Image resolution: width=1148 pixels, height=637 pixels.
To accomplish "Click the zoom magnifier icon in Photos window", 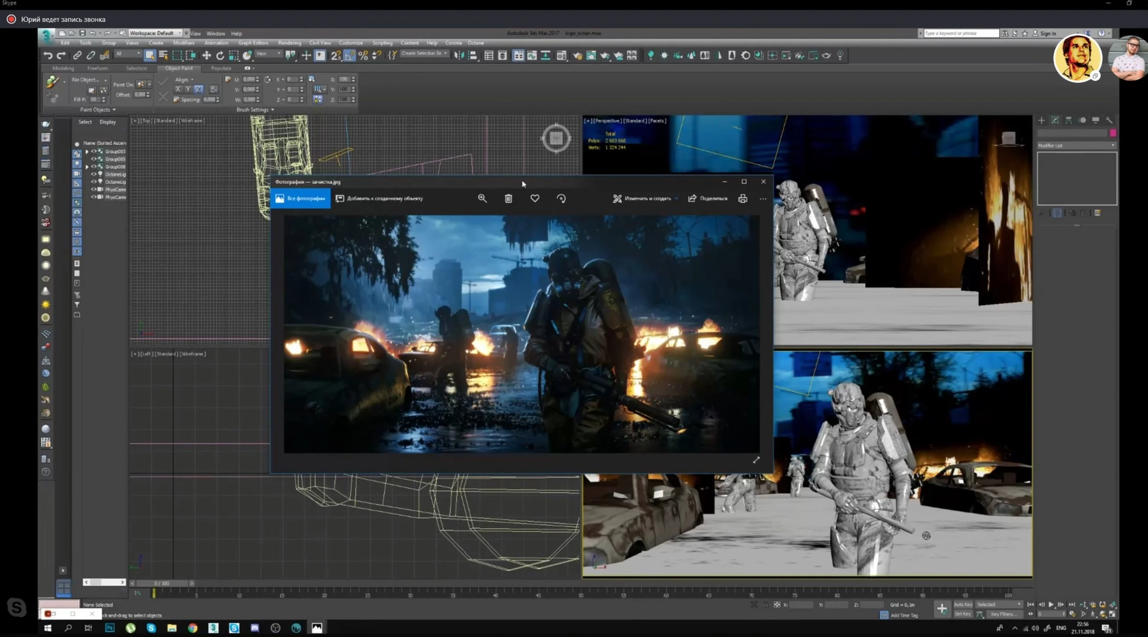I will pos(482,198).
